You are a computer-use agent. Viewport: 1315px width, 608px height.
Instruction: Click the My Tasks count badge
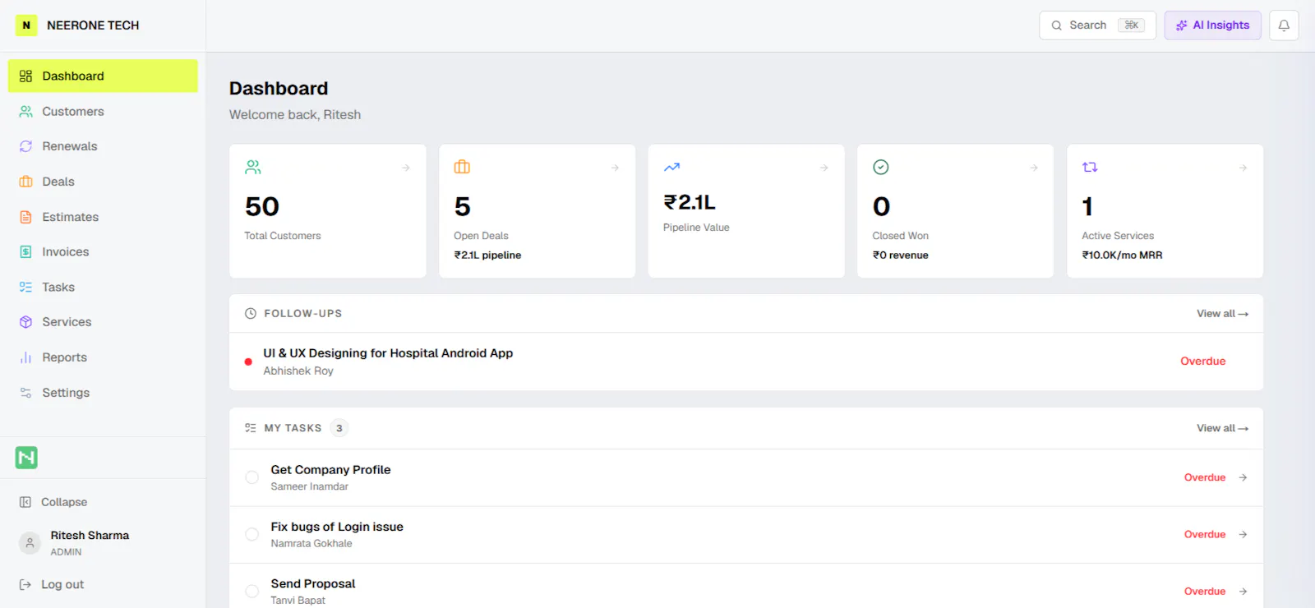point(339,428)
